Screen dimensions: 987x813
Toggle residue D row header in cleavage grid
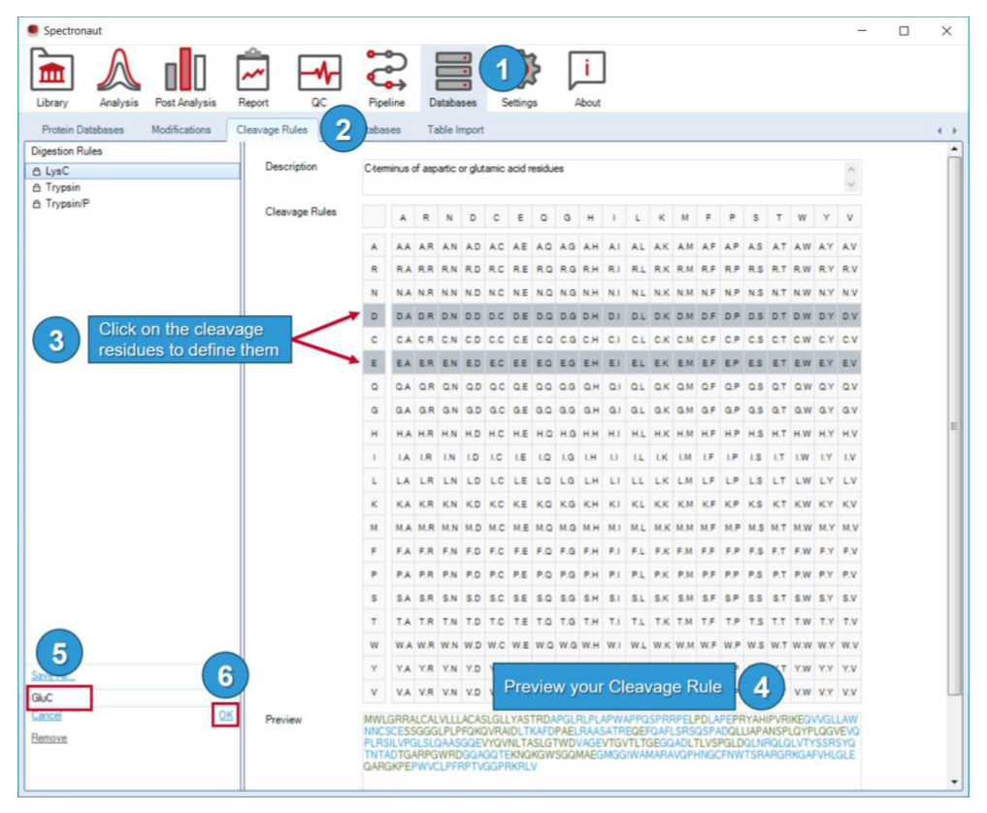coord(374,316)
